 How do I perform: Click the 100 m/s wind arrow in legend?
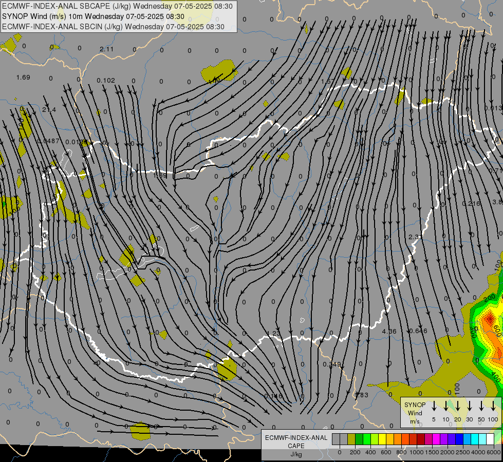(493, 406)
